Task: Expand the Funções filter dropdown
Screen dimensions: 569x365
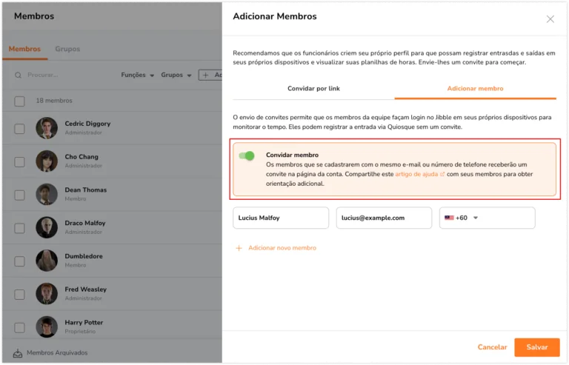Action: [138, 75]
